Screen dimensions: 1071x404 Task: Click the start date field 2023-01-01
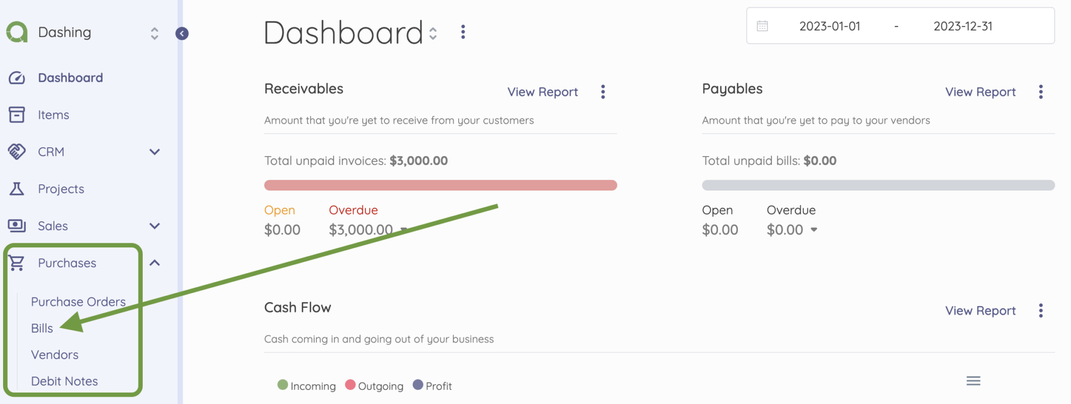point(829,26)
